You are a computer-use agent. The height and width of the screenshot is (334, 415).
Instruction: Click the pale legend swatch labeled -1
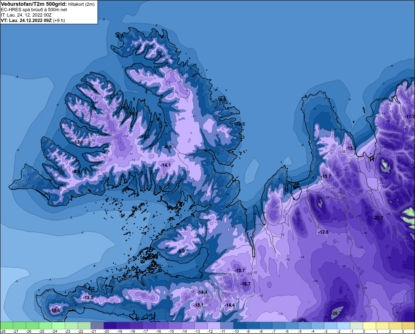pos(356,325)
